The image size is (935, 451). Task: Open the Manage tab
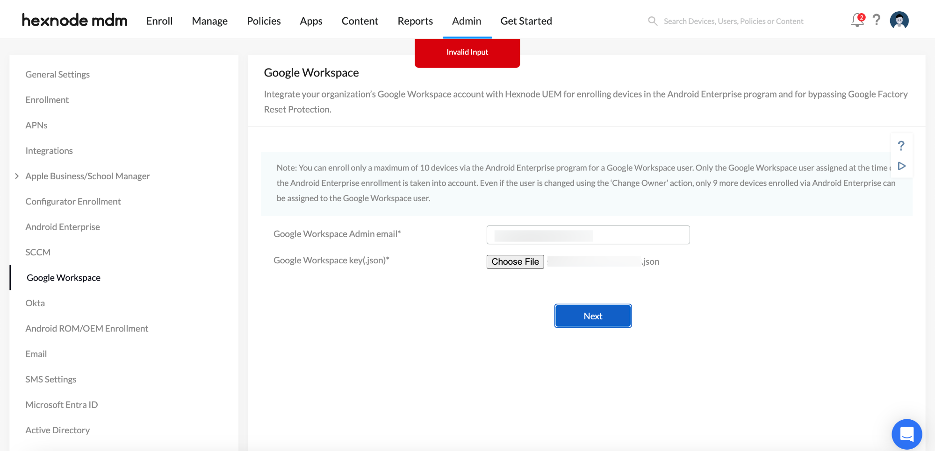(209, 21)
